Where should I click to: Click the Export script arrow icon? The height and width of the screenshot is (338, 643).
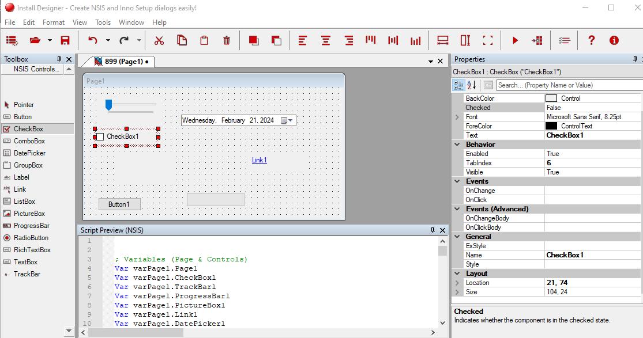click(537, 40)
